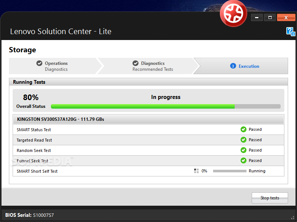Click Passed text for Funnel Seek Test
The image size is (297, 222).
[x=255, y=160]
